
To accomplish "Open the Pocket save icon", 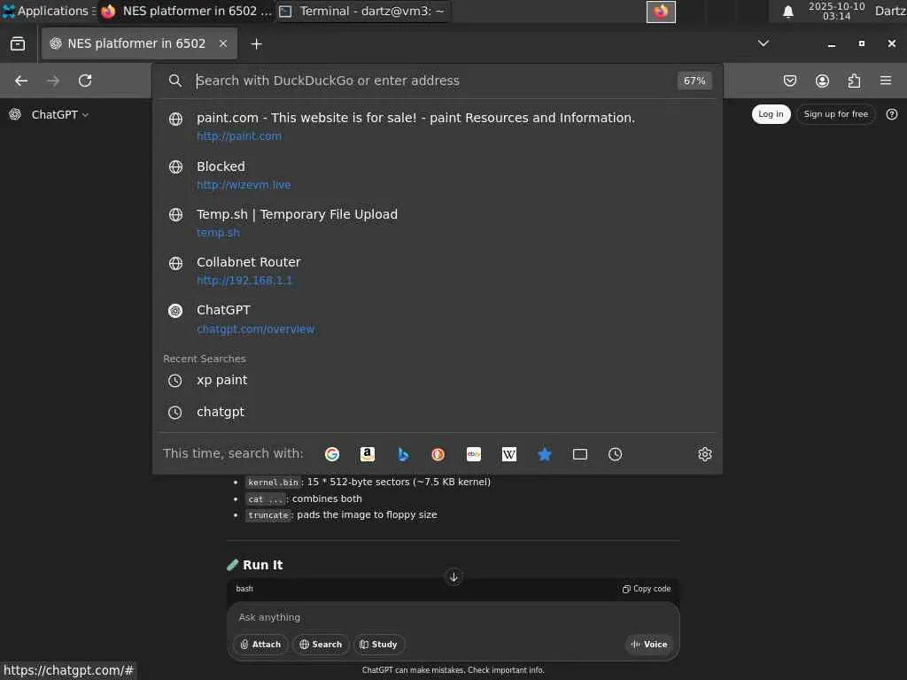I will click(x=790, y=81).
